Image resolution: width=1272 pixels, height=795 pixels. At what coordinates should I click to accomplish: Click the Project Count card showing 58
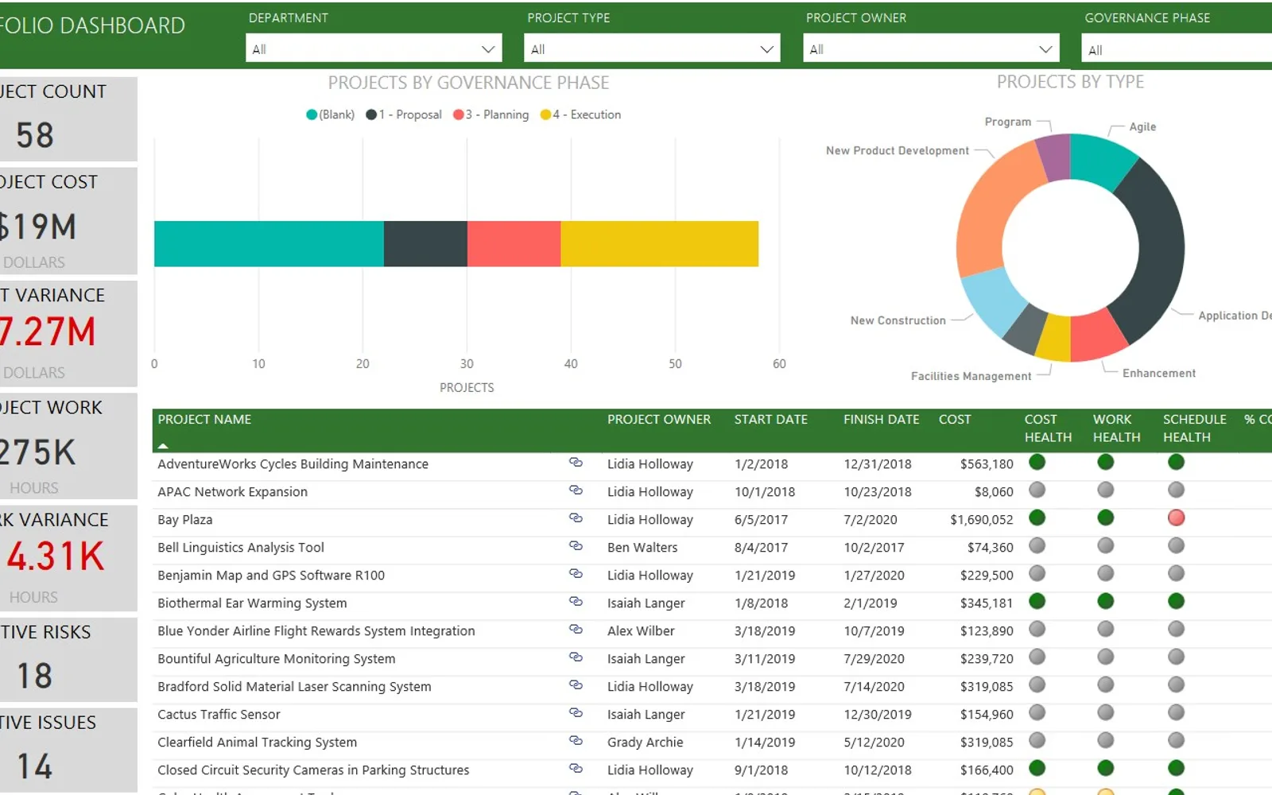pyautogui.click(x=68, y=118)
